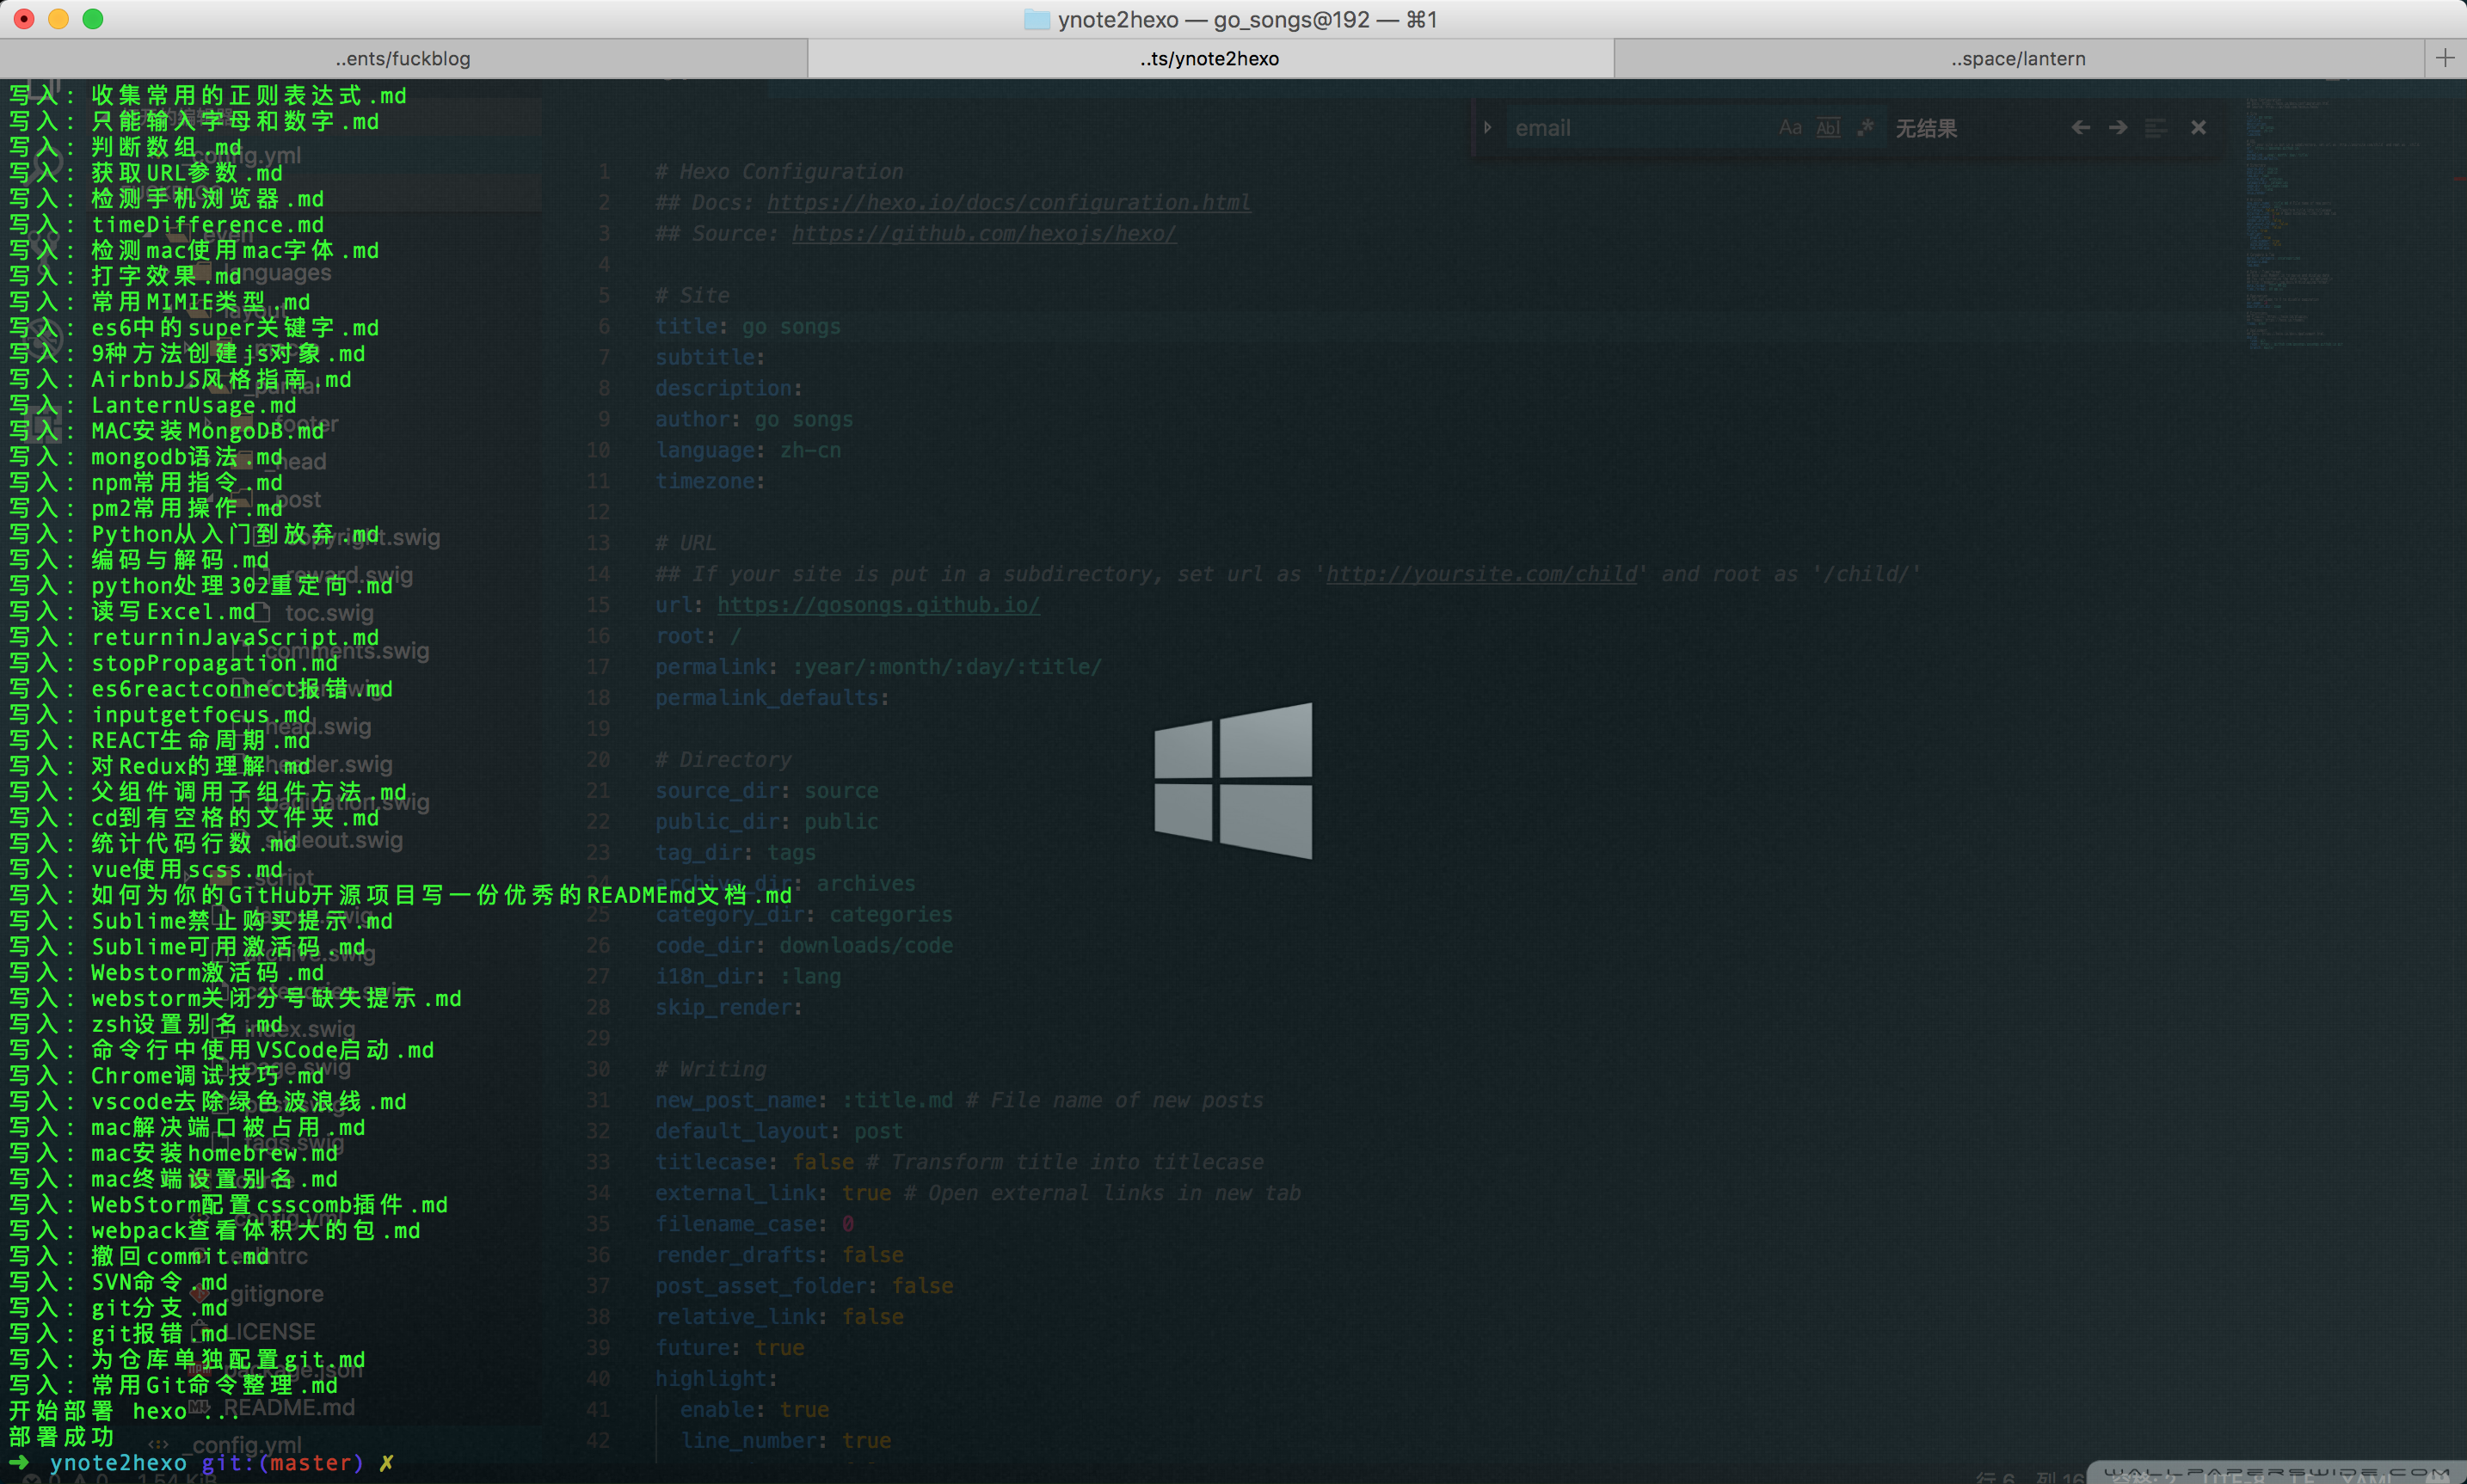The width and height of the screenshot is (2467, 1484).
Task: Open the gosongs.github.io URL link
Action: [877, 605]
